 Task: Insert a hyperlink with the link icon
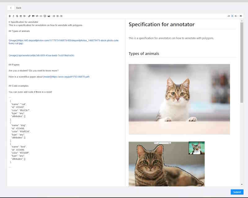29,16
